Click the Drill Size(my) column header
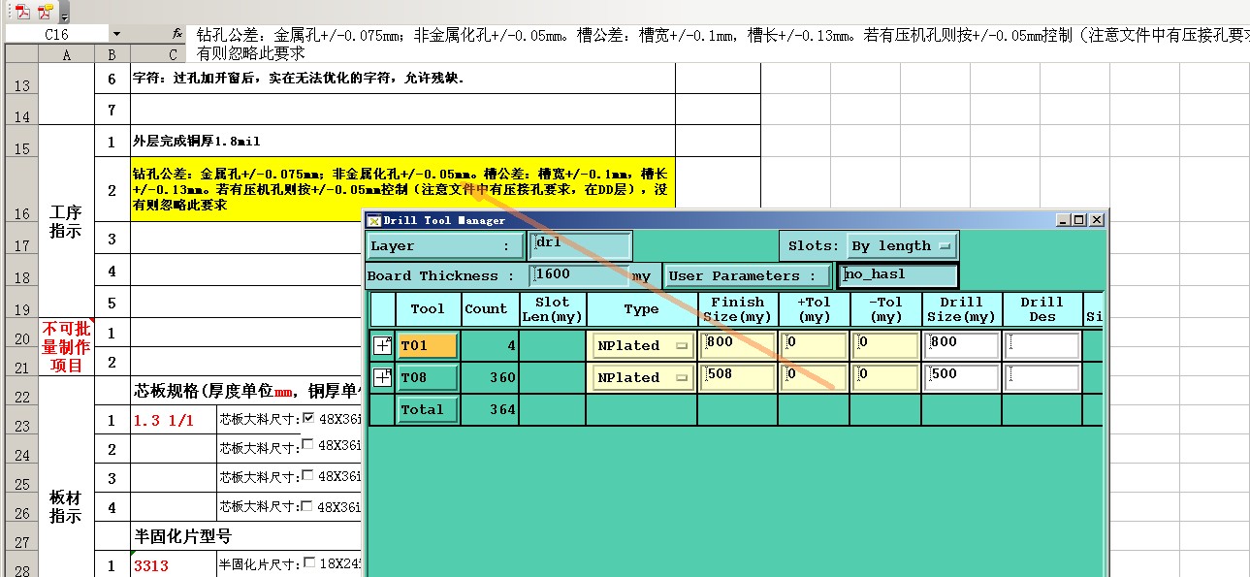The height and width of the screenshot is (577, 1250). [962, 309]
